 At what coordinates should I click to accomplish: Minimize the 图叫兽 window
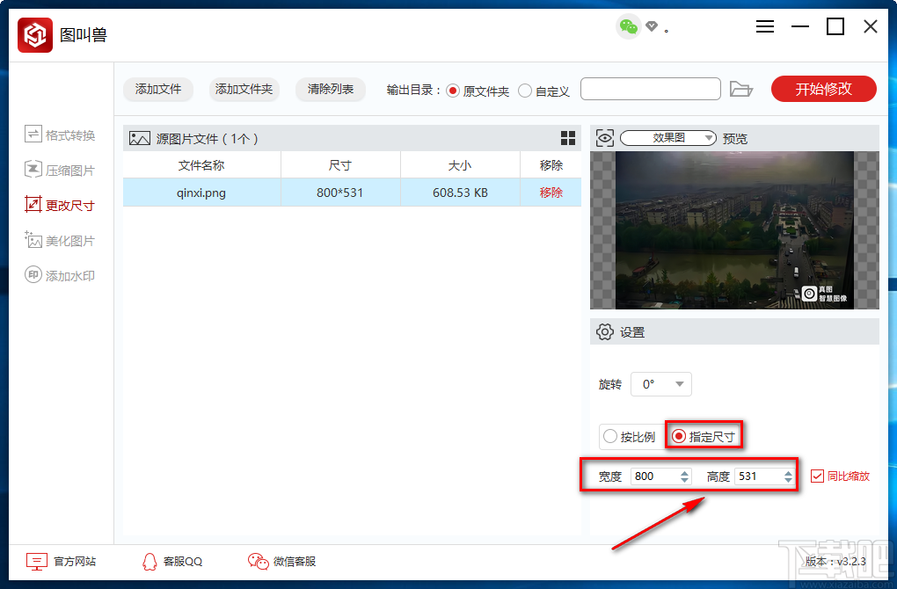(799, 26)
